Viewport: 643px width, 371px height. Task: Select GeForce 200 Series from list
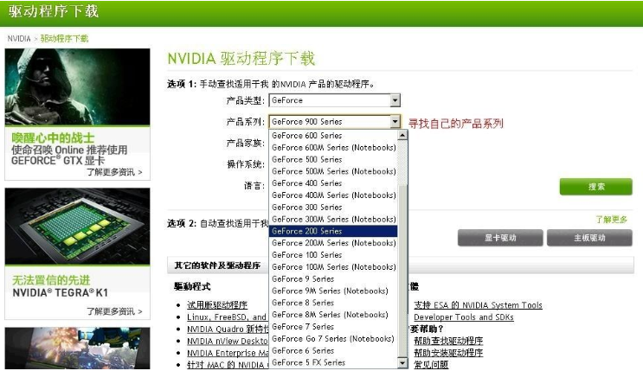pos(333,232)
